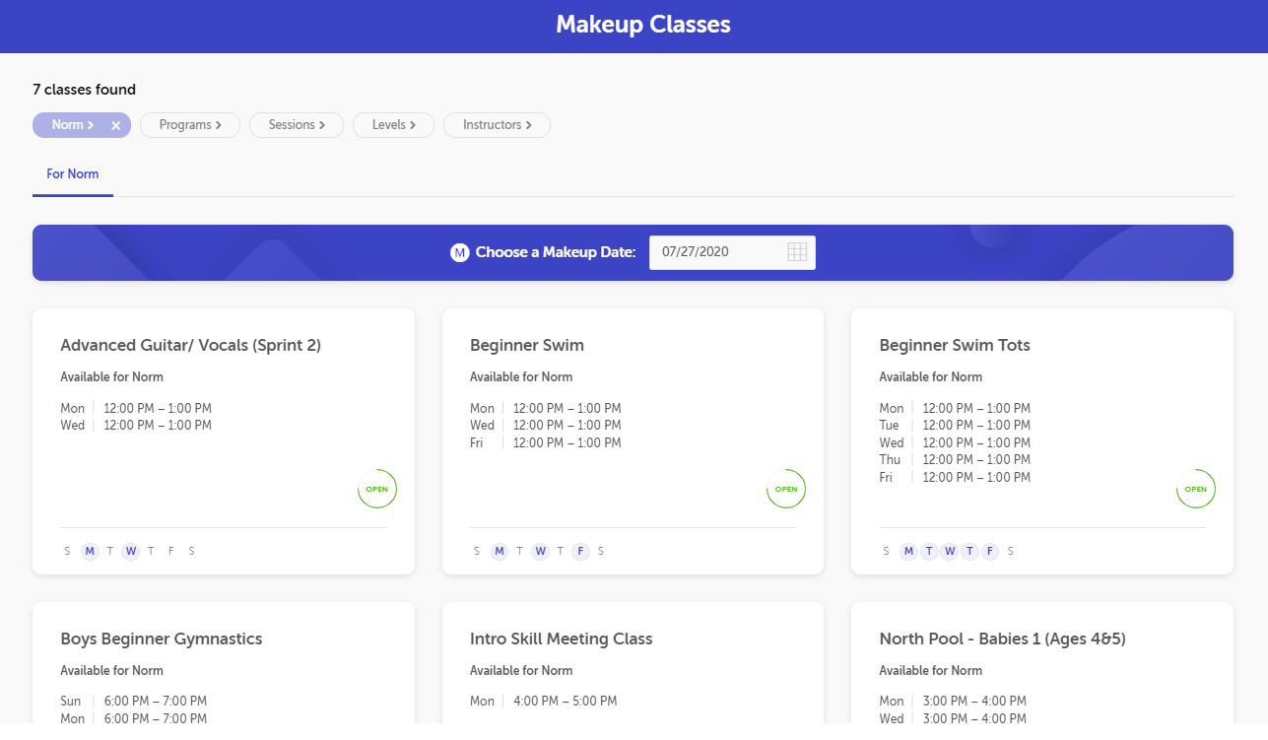Screen dimensions: 1268x740
Task: Open the Advanced Guitar/ Vocals (Sprint 2) class
Action: tap(190, 346)
